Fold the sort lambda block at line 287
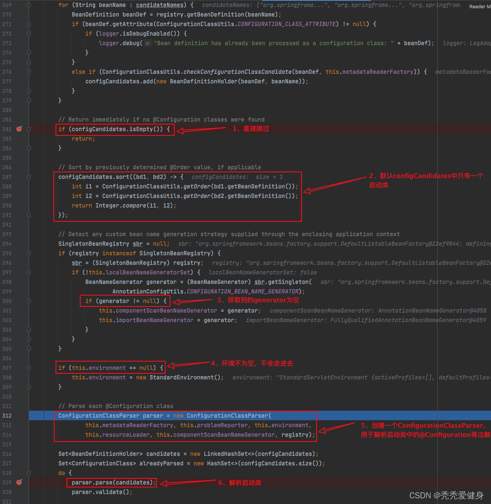The image size is (491, 504). (29, 177)
